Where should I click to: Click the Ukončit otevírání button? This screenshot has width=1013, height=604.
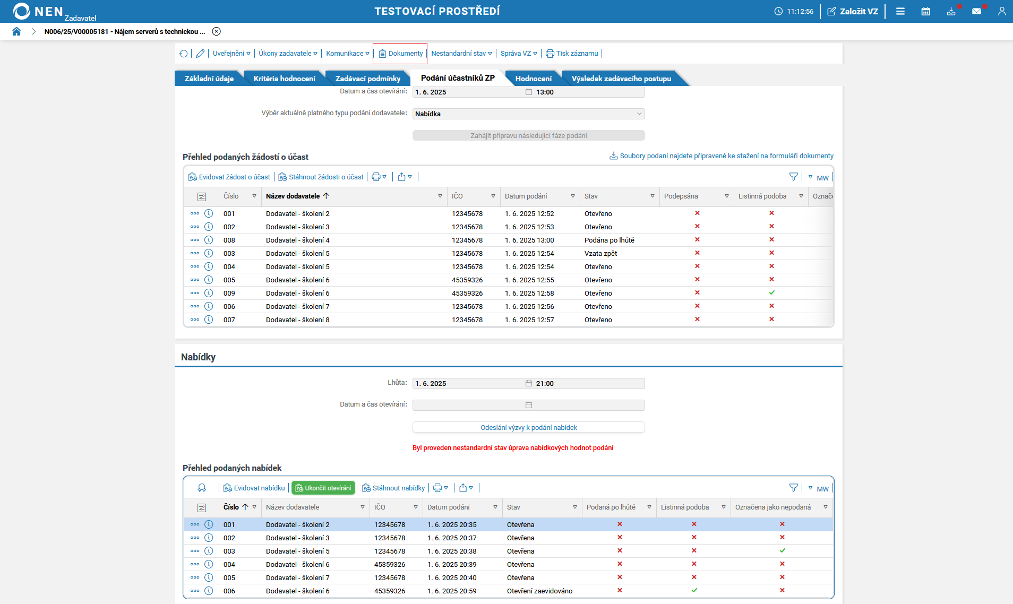[323, 488]
